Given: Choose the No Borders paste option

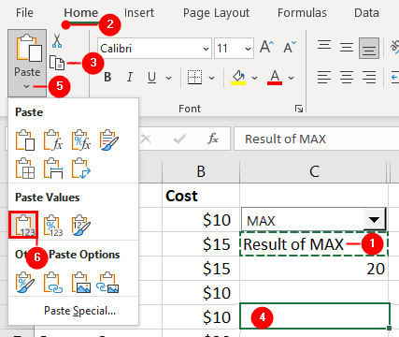Looking at the screenshot, I should click(25, 168).
